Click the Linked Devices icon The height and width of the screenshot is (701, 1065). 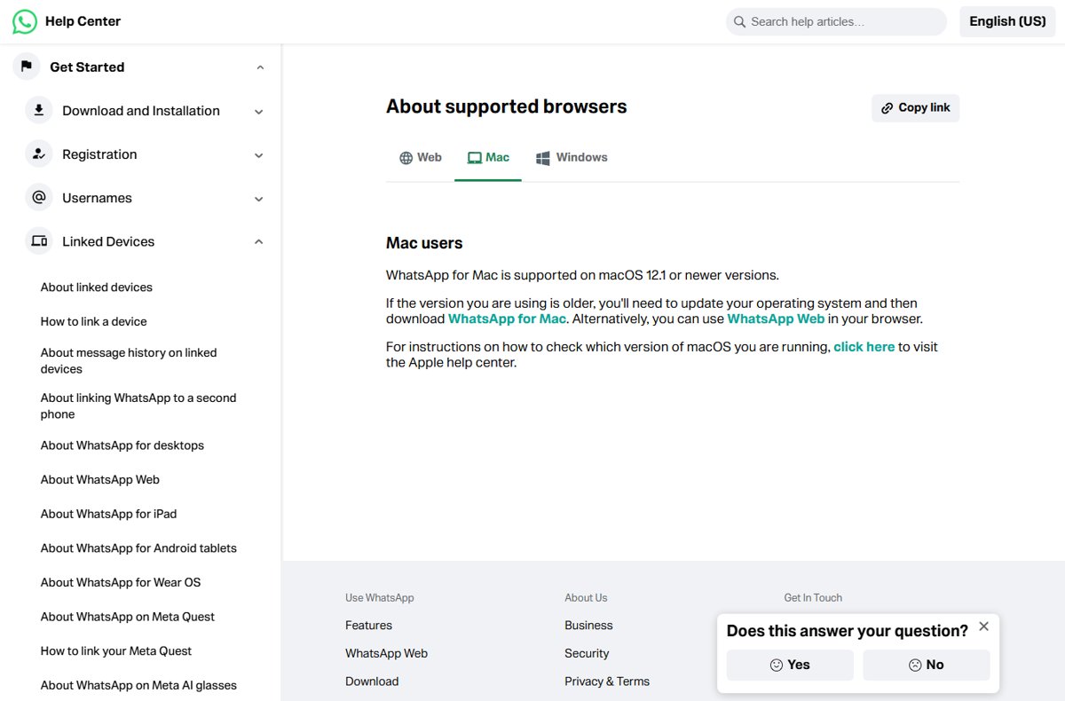point(39,240)
